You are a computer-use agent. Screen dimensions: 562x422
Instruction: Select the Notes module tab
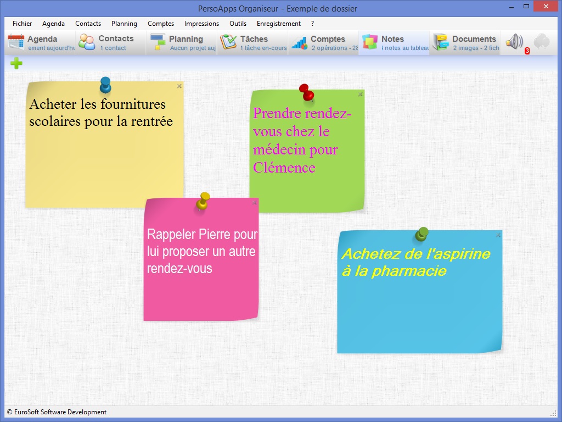(394, 43)
